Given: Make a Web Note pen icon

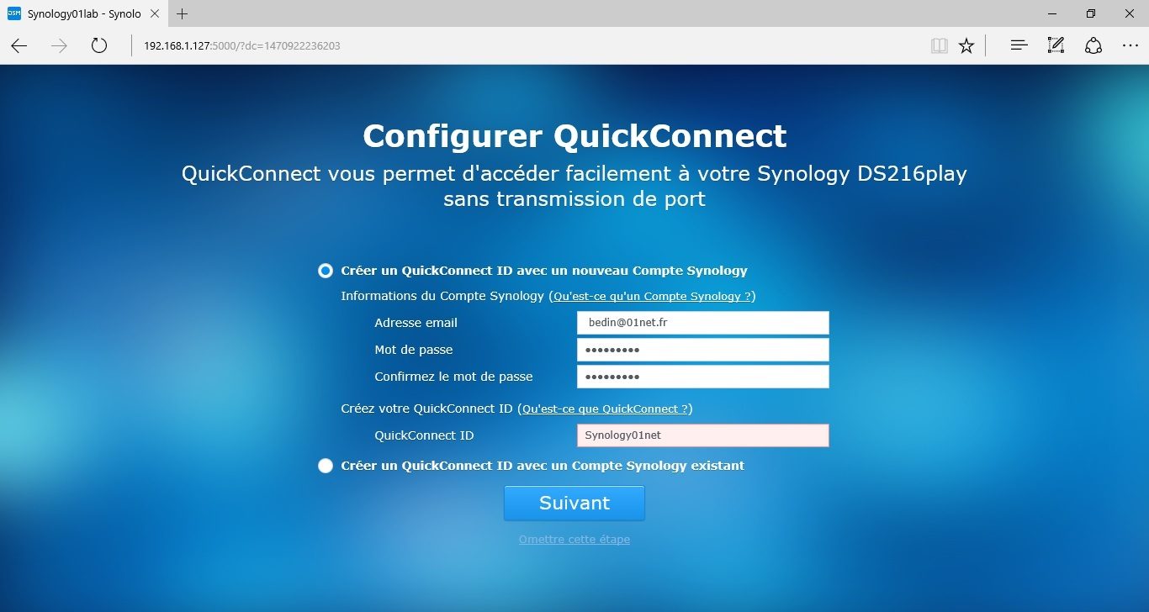Looking at the screenshot, I should point(1056,45).
